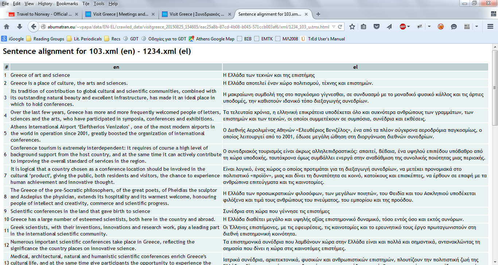Click the blocked-content extension icon
498x265 pixels.
click(441, 27)
